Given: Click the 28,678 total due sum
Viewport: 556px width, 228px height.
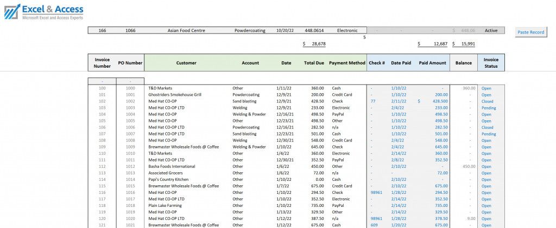Looking at the screenshot, I should pyautogui.click(x=314, y=44).
